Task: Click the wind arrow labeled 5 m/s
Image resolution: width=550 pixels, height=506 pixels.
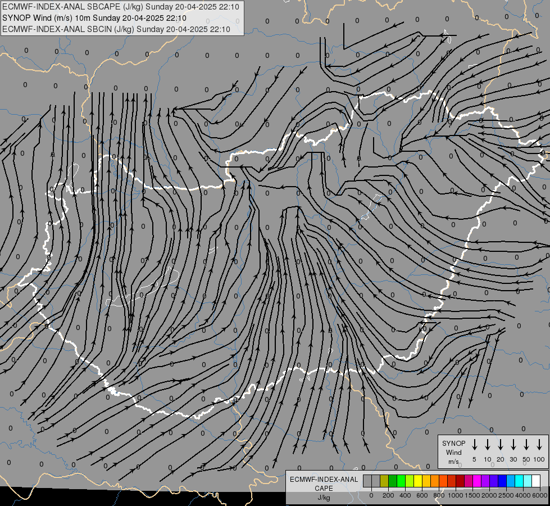Action: (x=474, y=445)
